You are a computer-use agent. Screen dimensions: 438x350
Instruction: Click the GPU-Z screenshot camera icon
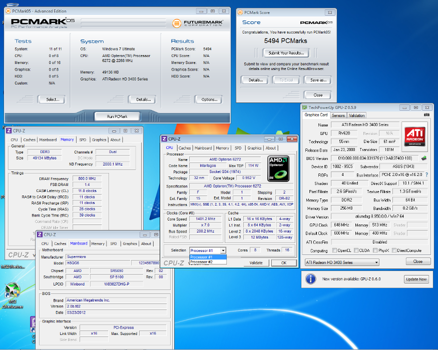tap(426, 114)
